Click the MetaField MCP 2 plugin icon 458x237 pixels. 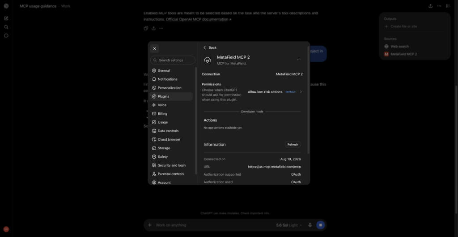point(208,60)
